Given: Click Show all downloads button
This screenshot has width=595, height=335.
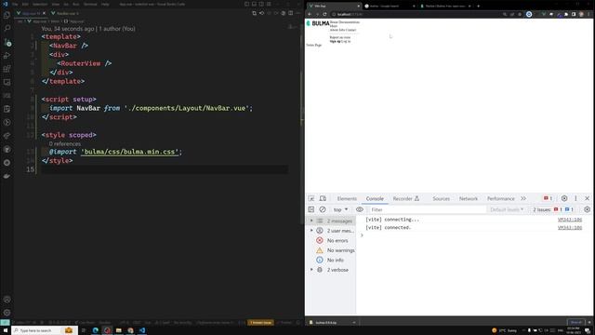Looking at the screenshot, I should point(576,323).
